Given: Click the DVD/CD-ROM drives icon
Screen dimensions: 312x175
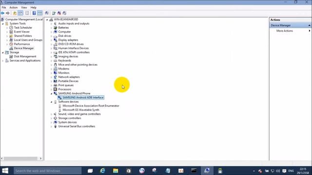Looking at the screenshot, I should coord(55,44).
